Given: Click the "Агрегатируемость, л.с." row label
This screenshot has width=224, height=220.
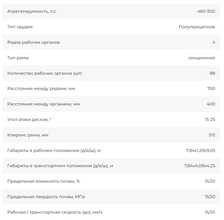Looking at the screenshot, I should tap(32, 11).
